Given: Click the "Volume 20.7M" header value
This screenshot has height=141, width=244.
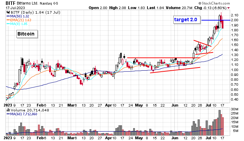Looking at the screenshot, I should tap(179, 8).
